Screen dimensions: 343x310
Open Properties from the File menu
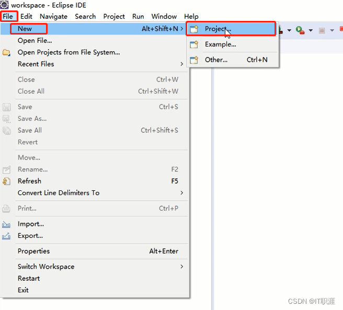click(94, 251)
